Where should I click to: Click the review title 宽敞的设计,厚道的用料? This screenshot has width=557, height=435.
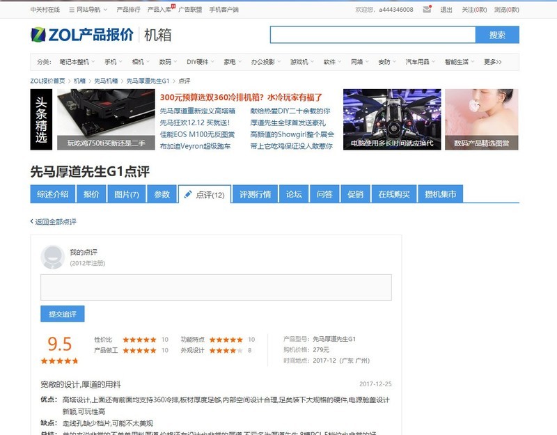(81, 384)
